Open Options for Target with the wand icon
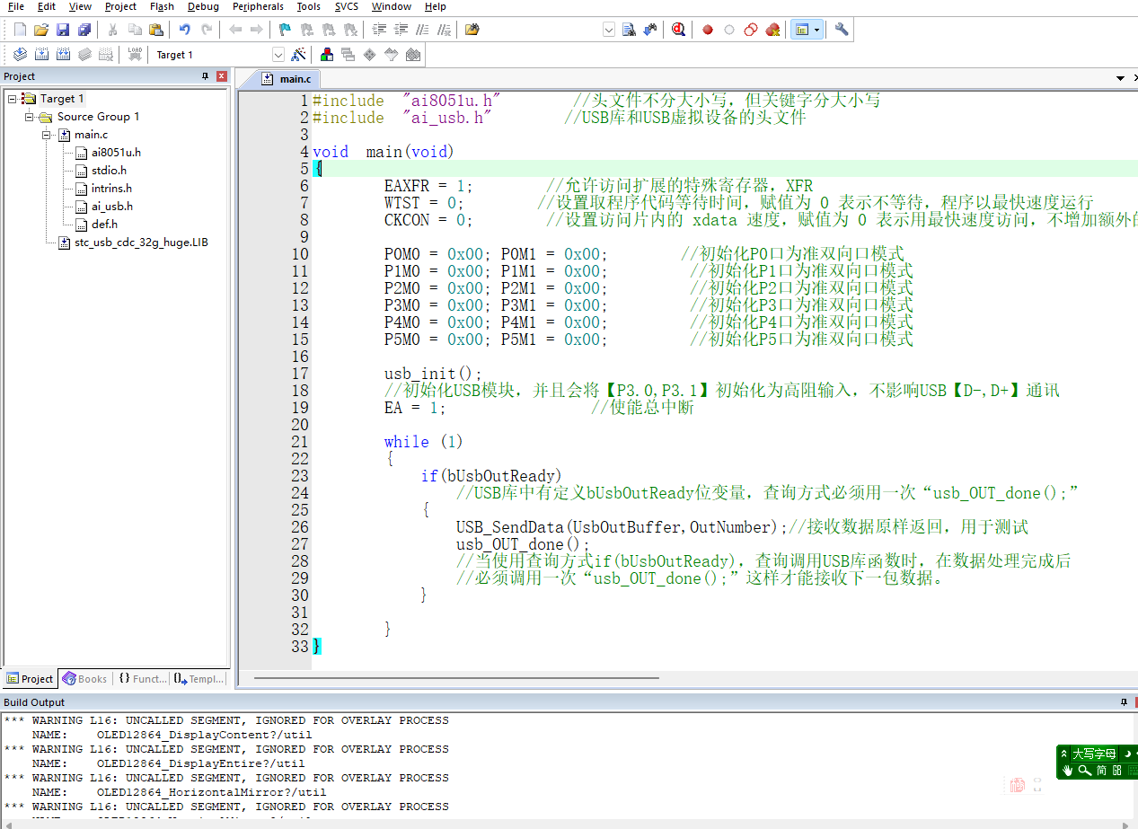Screen dimensions: 1138x829 click(298, 55)
